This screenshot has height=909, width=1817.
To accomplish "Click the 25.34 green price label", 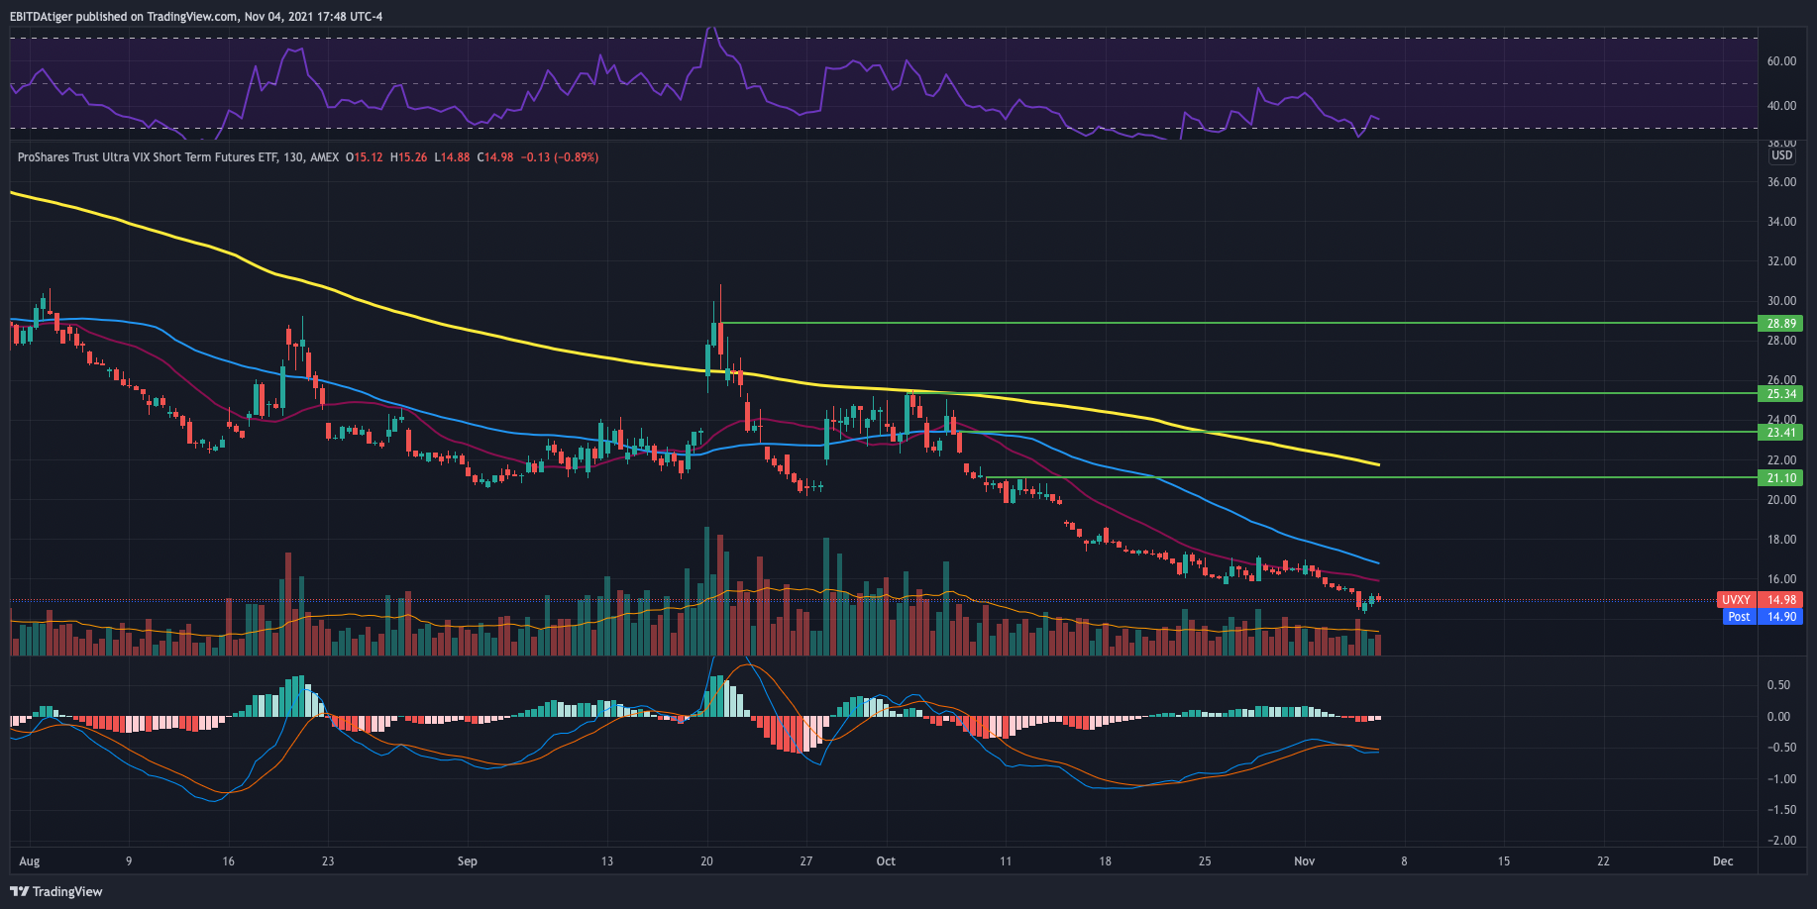I will 1780,394.
